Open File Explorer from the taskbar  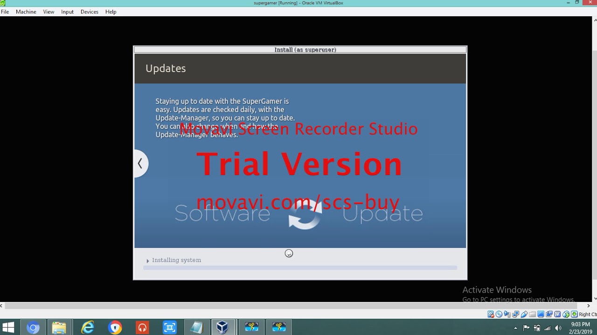click(59, 328)
